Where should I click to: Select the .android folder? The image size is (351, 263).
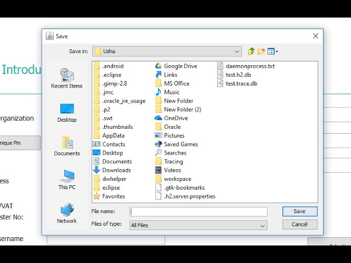pyautogui.click(x=109, y=66)
